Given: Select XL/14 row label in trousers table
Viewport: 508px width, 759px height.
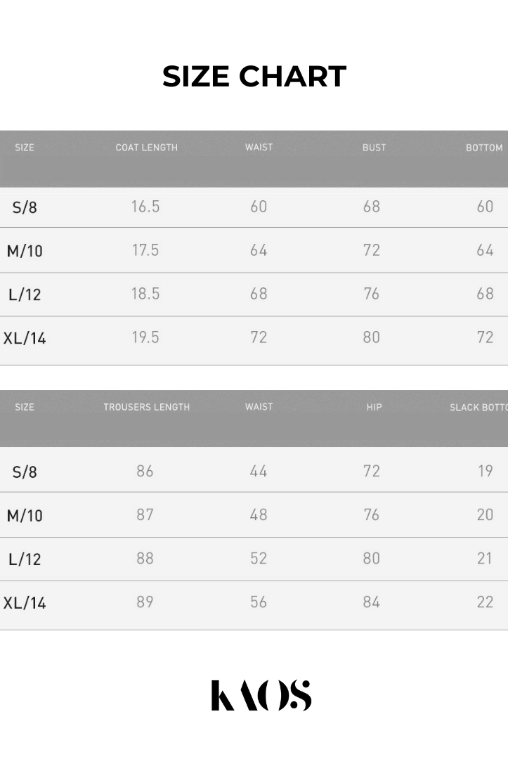Looking at the screenshot, I should [x=25, y=603].
